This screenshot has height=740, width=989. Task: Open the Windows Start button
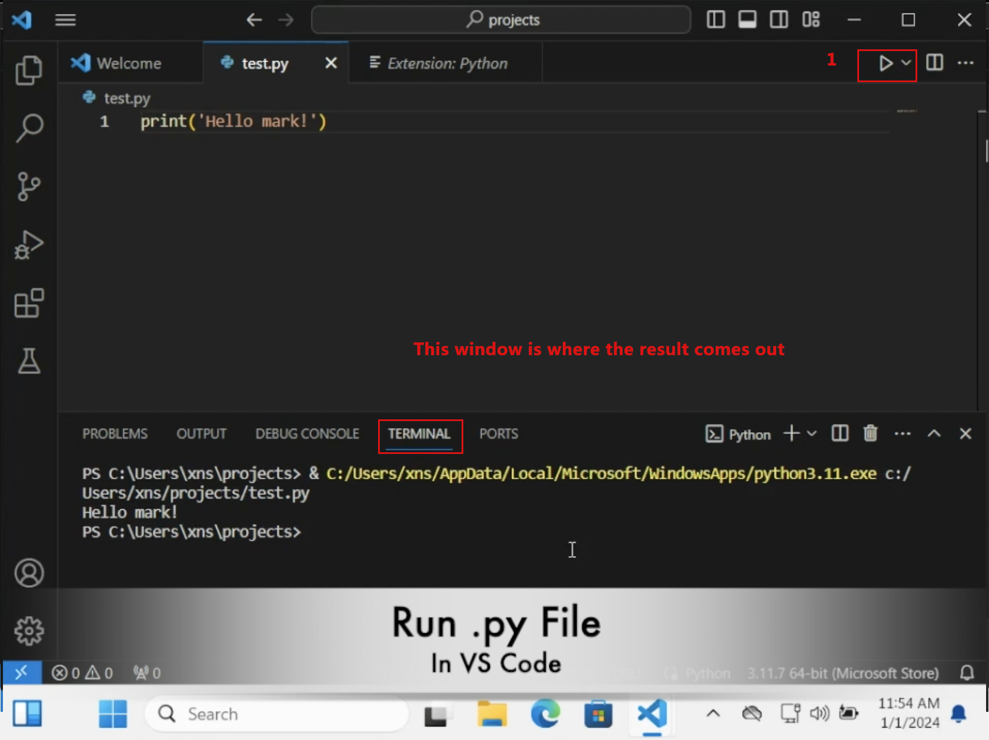(x=113, y=714)
